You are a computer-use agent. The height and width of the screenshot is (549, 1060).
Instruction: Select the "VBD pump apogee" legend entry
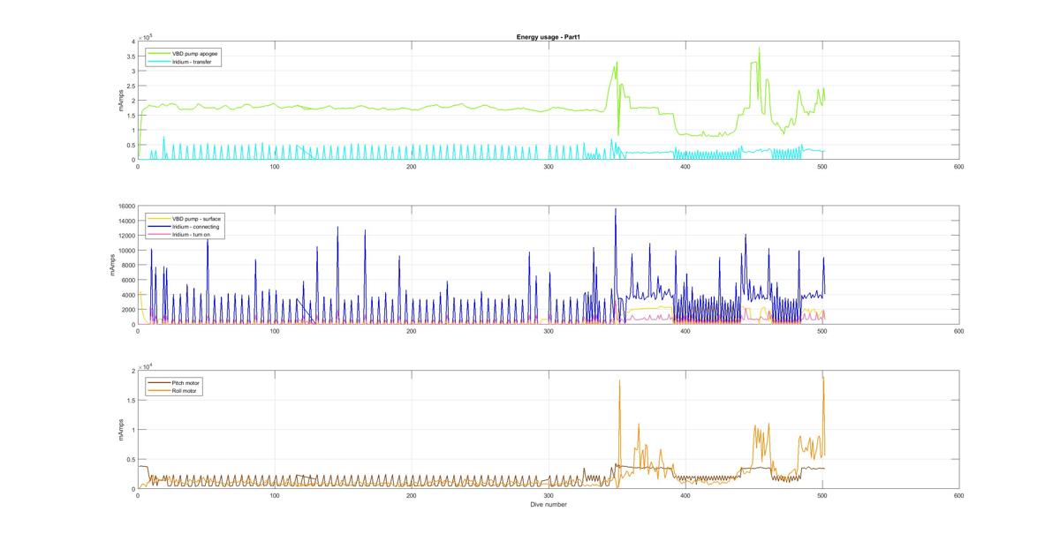185,53
